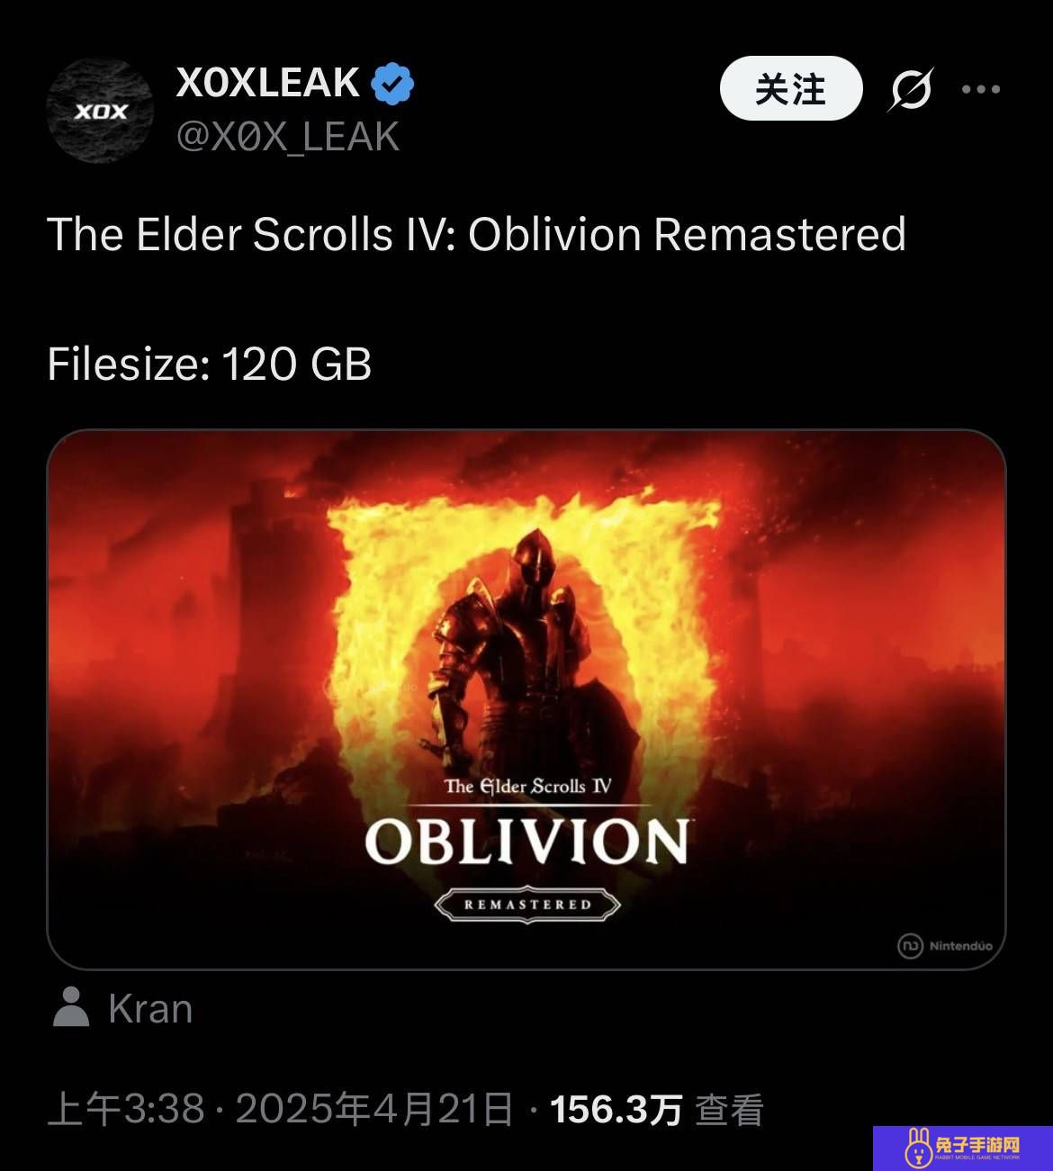Click the Filesize: 120 GB text
1053x1171 pixels.
[210, 365]
